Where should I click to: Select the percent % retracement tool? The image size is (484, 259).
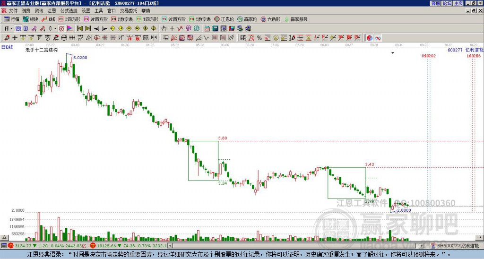point(259,38)
